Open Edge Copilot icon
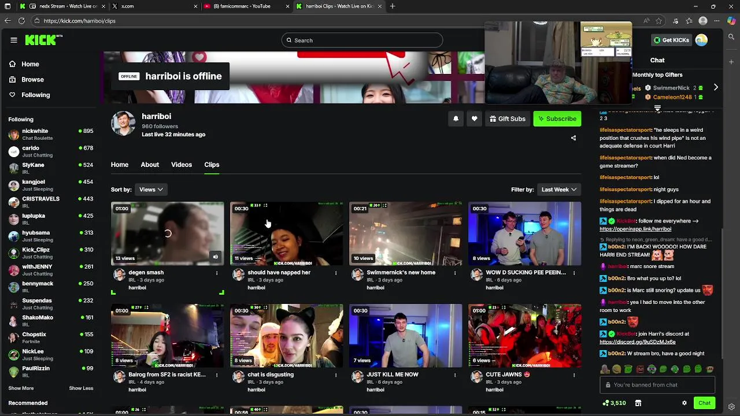740x416 pixels. 731,21
